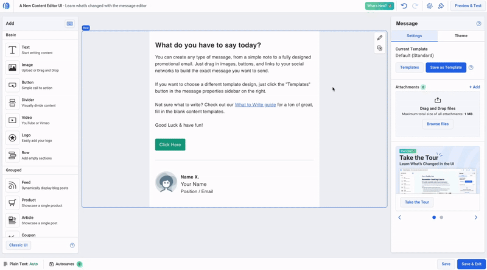Click 'Your Name' signature text

coord(194,184)
